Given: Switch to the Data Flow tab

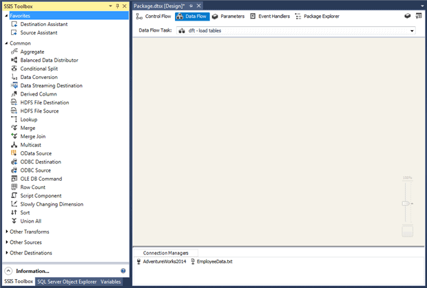Looking at the screenshot, I should tap(192, 16).
